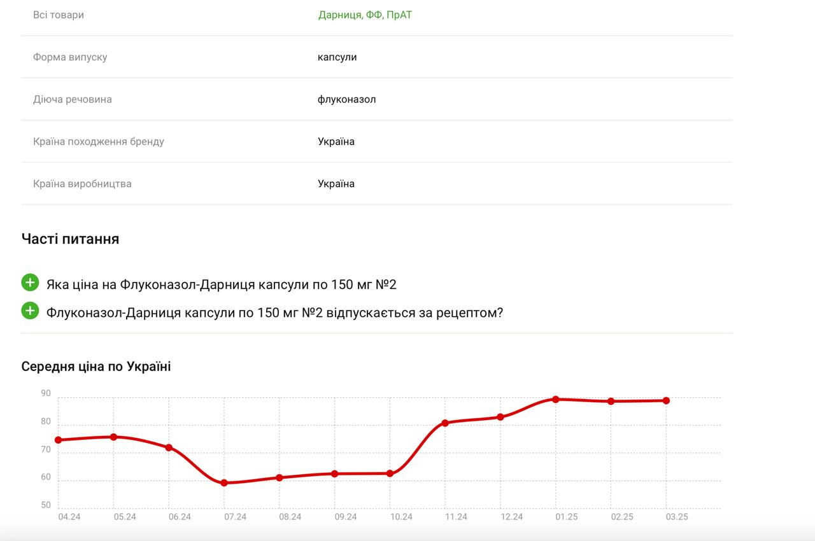This screenshot has width=815, height=541.
Task: Click the 02.25 data point on the chart
Action: [x=611, y=401]
